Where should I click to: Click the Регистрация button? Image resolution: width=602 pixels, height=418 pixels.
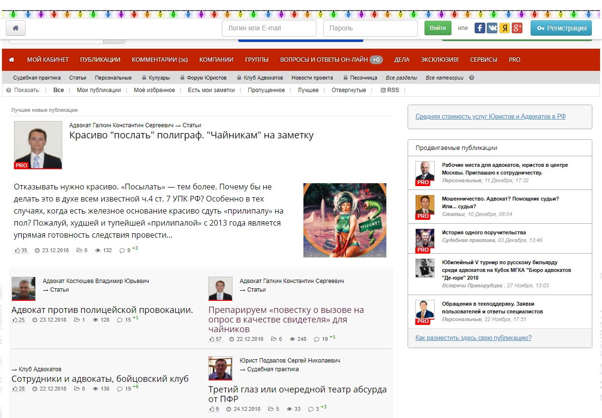tap(561, 28)
